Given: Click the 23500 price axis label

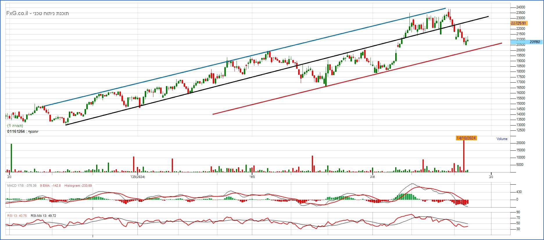Looking at the screenshot, I should [x=520, y=13].
